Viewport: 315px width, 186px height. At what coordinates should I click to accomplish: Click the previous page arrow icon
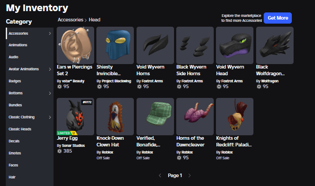(160, 176)
